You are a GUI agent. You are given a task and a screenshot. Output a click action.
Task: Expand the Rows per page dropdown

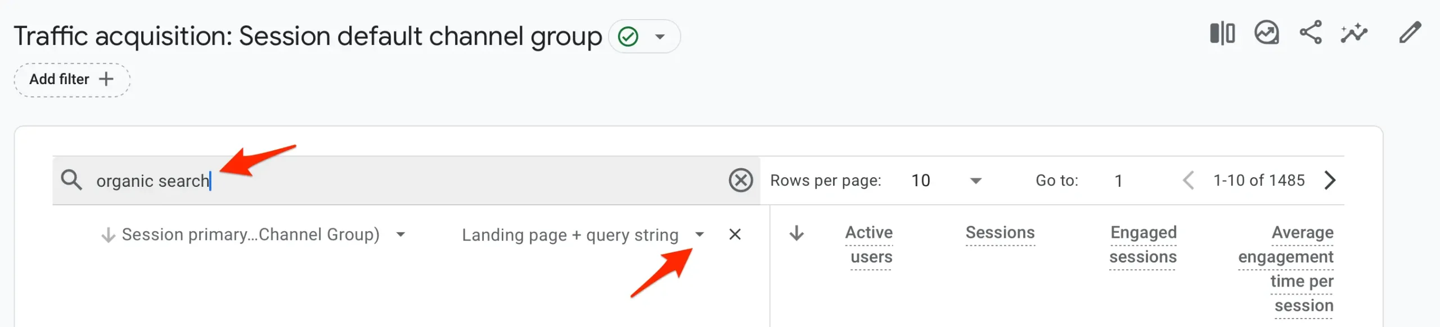[x=976, y=181]
